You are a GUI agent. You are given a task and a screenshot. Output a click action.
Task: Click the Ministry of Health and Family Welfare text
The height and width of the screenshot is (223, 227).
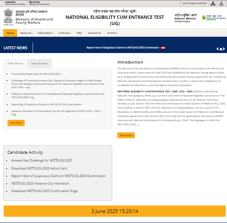tap(34, 21)
